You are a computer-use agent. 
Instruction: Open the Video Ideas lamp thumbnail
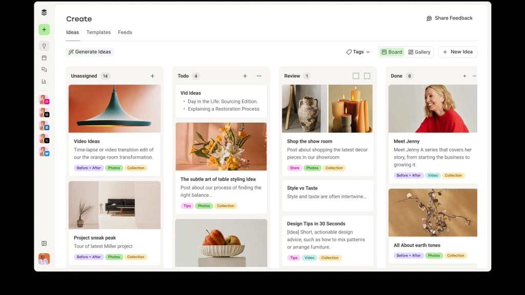click(x=114, y=109)
